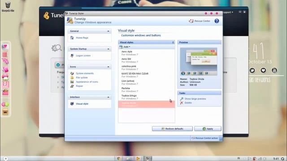The height and width of the screenshot is (161, 287).
Task: Collapse the General sidebar section
Action: tap(108, 31)
